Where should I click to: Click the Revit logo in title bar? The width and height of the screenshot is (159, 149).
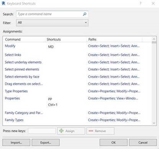[3, 3]
